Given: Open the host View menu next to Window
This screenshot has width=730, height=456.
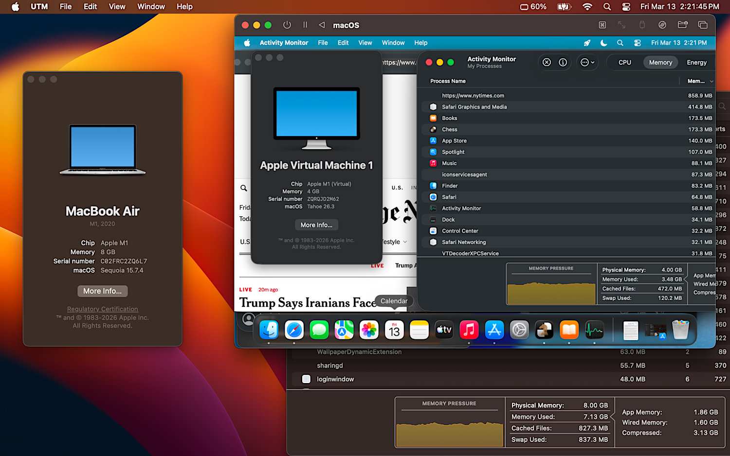Looking at the screenshot, I should point(117,7).
